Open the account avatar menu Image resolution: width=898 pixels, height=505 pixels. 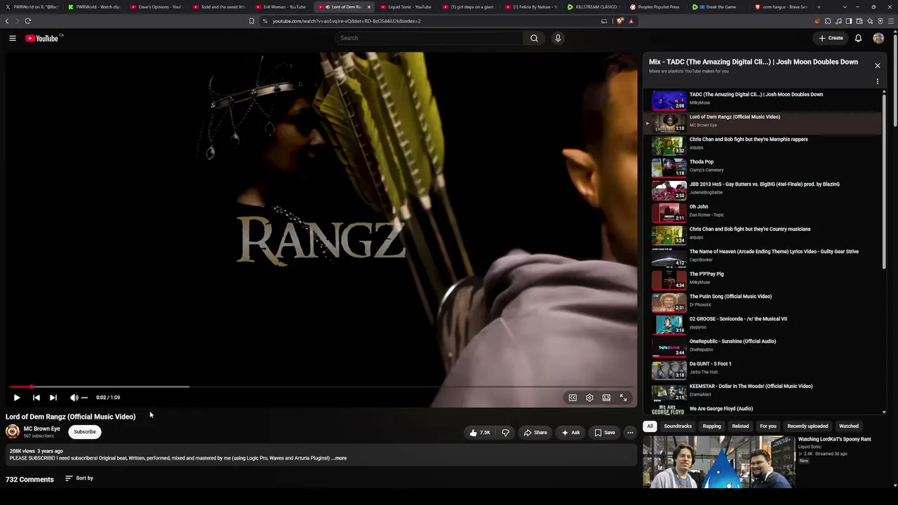coord(878,38)
